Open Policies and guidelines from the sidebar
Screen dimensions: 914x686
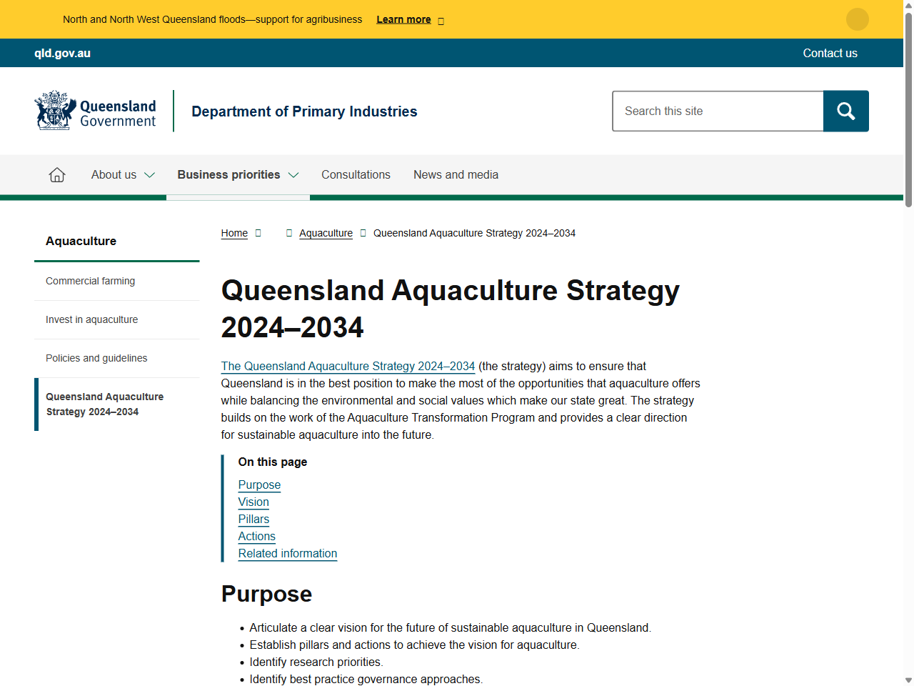coord(96,358)
